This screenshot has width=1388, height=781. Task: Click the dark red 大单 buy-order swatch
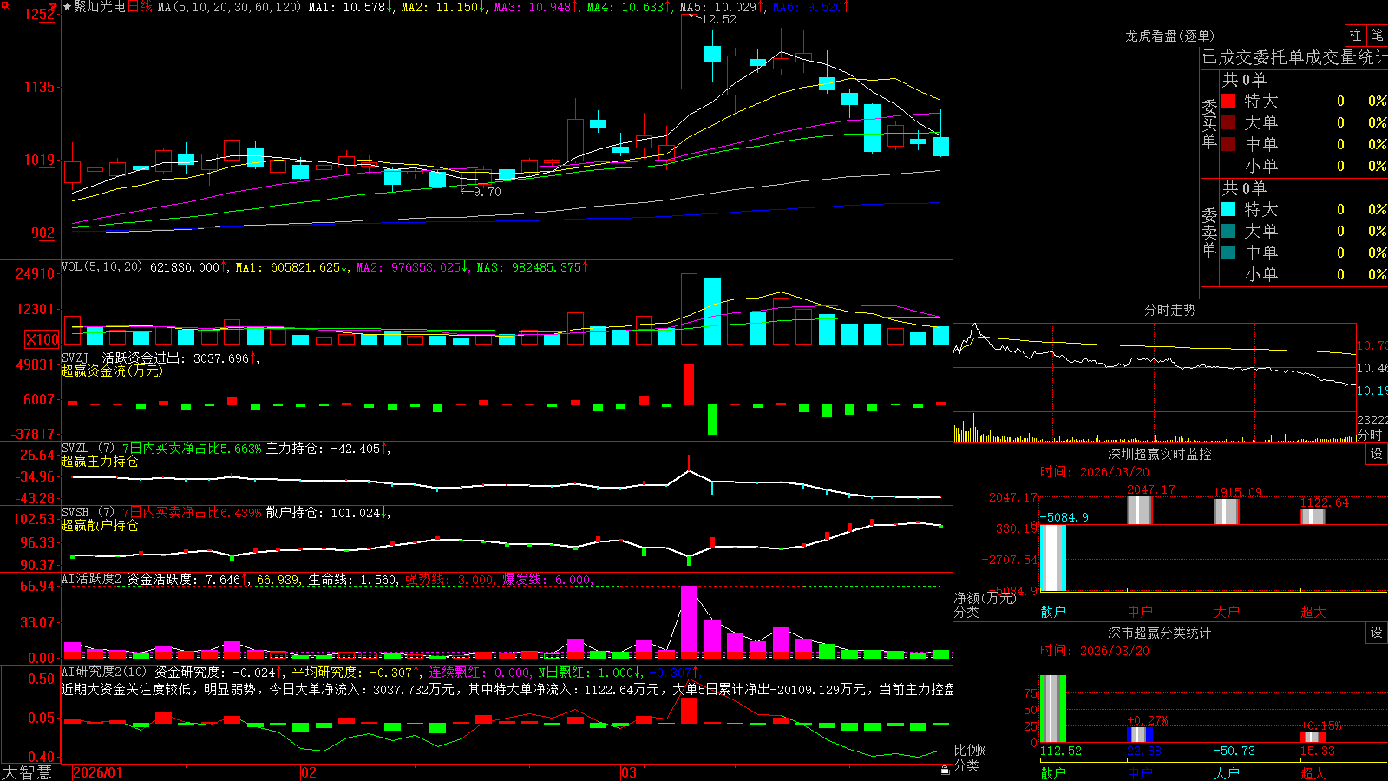point(1228,122)
